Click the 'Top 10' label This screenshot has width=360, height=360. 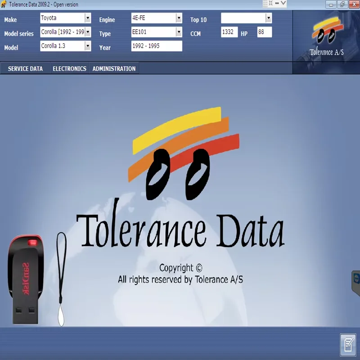pos(198,20)
